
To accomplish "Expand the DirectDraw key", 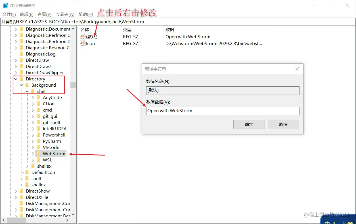I will coord(16,60).
